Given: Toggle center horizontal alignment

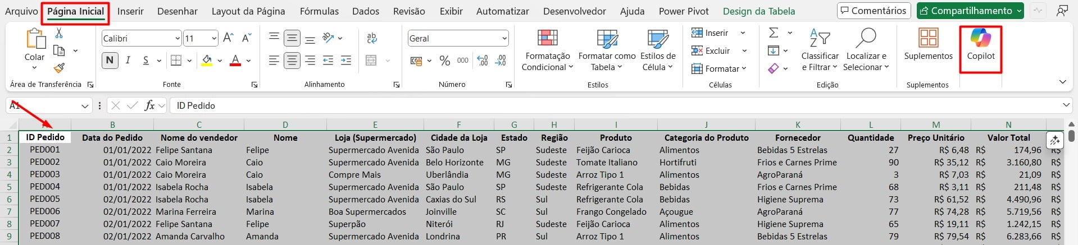Looking at the screenshot, I should click(292, 61).
